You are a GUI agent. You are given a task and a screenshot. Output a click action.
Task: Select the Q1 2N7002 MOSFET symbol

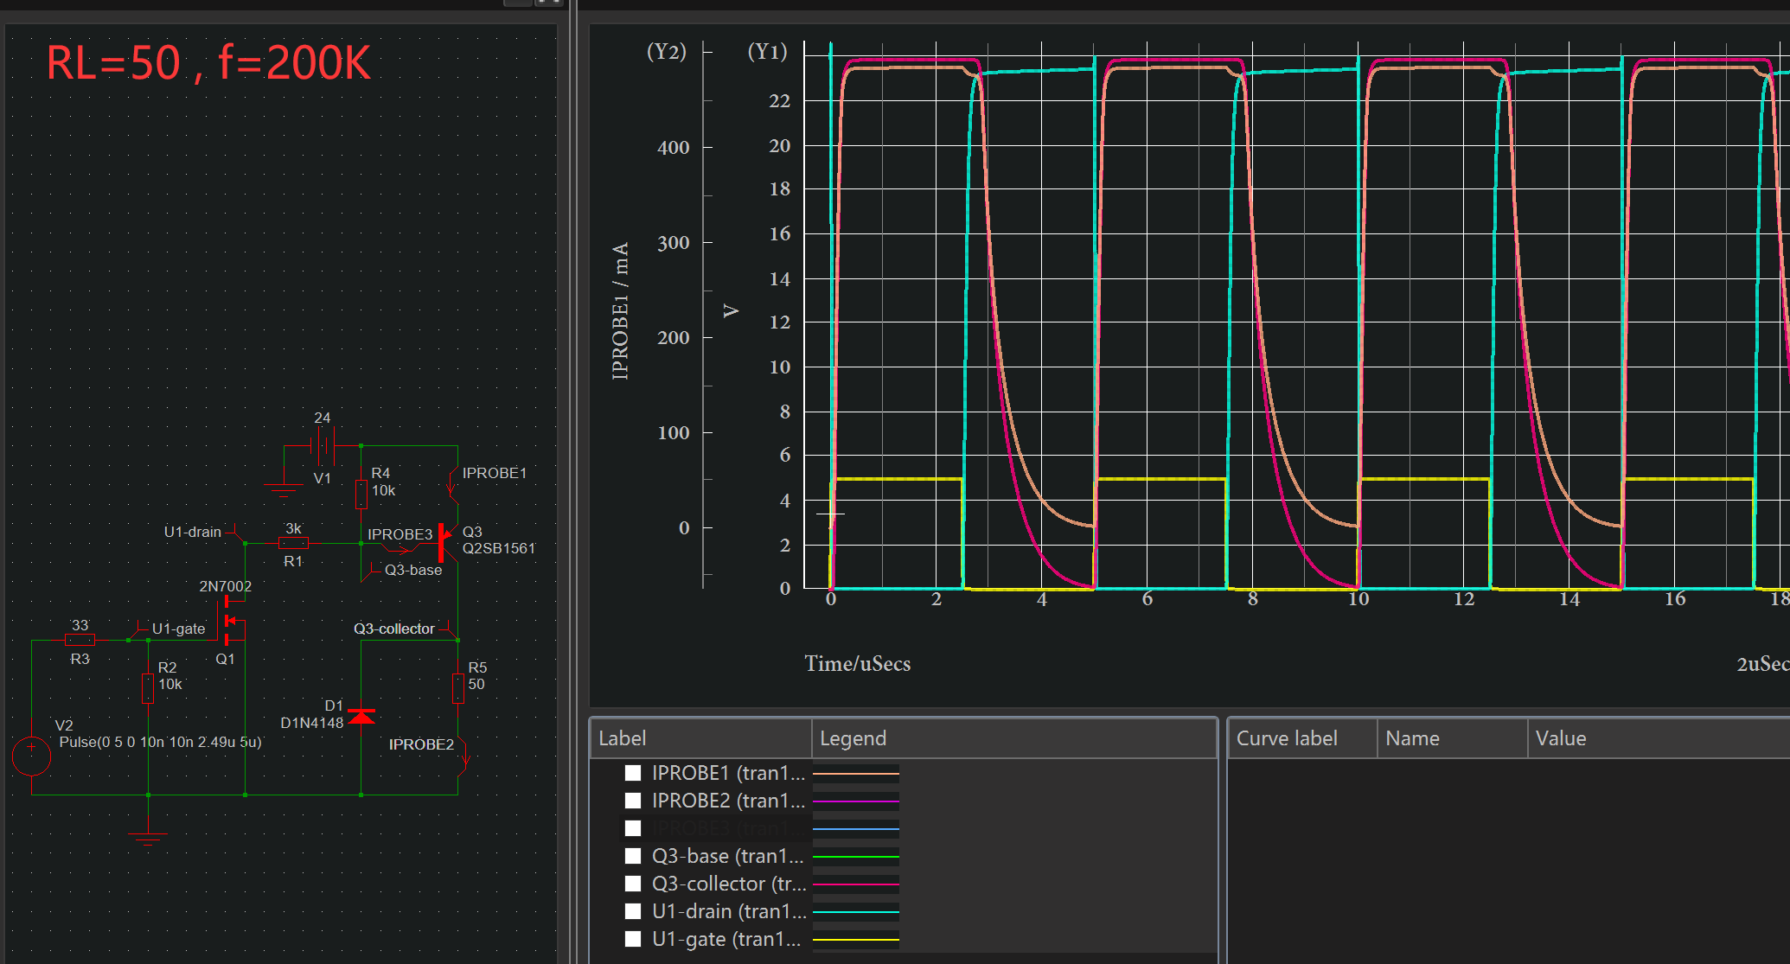pos(229,620)
